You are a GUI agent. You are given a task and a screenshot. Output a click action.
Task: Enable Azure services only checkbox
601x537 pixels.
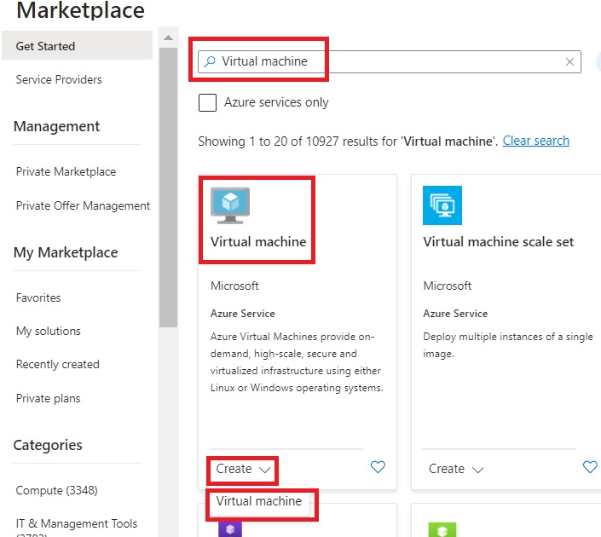[207, 102]
